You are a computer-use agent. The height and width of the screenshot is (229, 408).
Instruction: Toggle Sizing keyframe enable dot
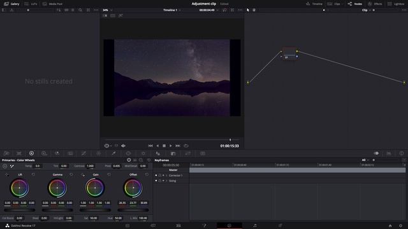(x=156, y=181)
